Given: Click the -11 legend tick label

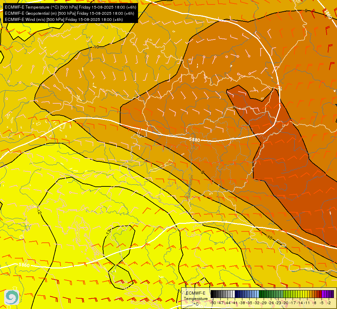Looking at the screenshot, I should pyautogui.click(x=307, y=303).
